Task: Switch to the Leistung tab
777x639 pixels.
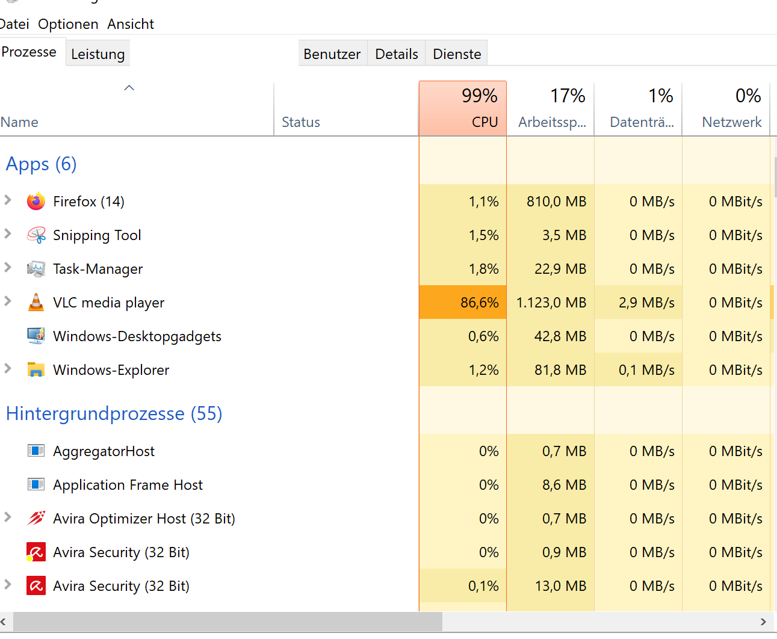Action: click(x=98, y=54)
